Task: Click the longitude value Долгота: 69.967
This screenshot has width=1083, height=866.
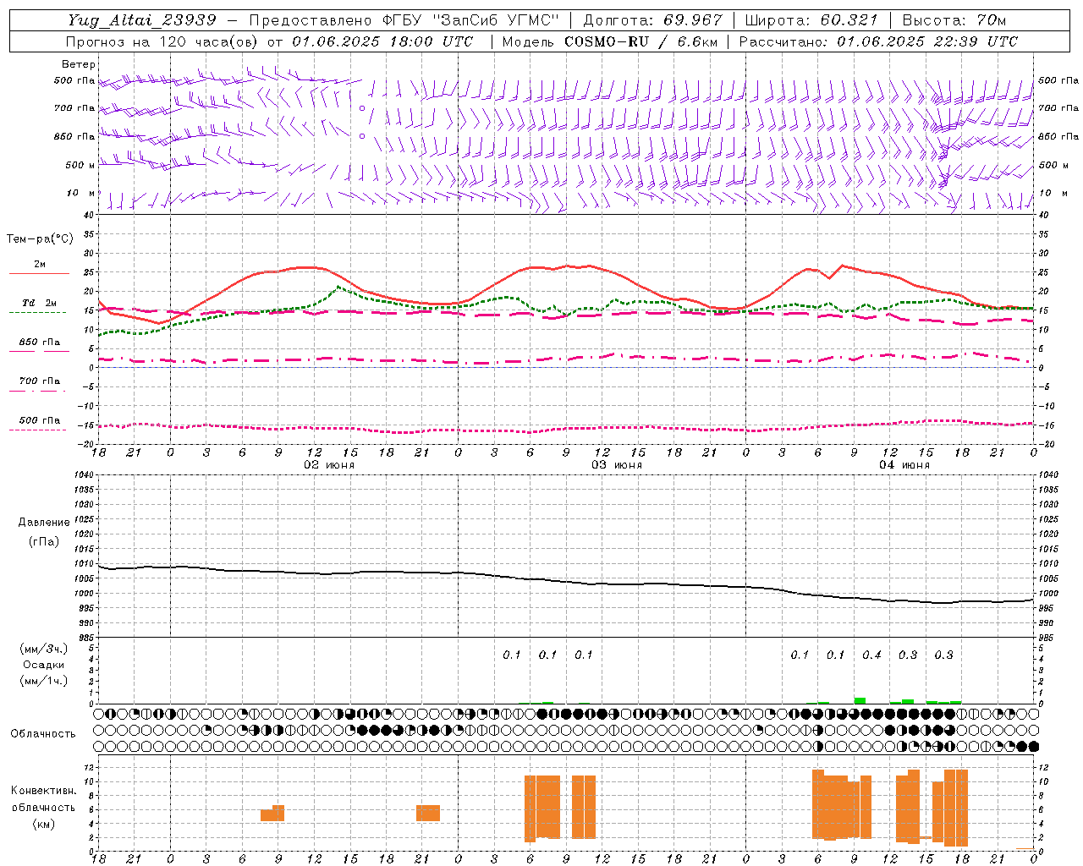Action: [652, 20]
